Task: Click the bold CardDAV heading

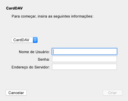Action: (x=14, y=8)
